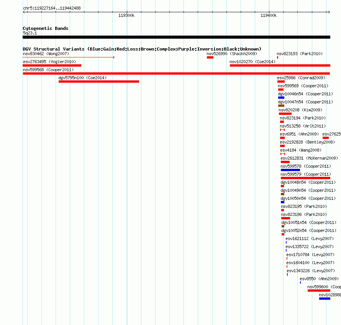Screen dimensions: 341x325
Task: Click the blue bar under nsv1028988
Action: click(325, 299)
